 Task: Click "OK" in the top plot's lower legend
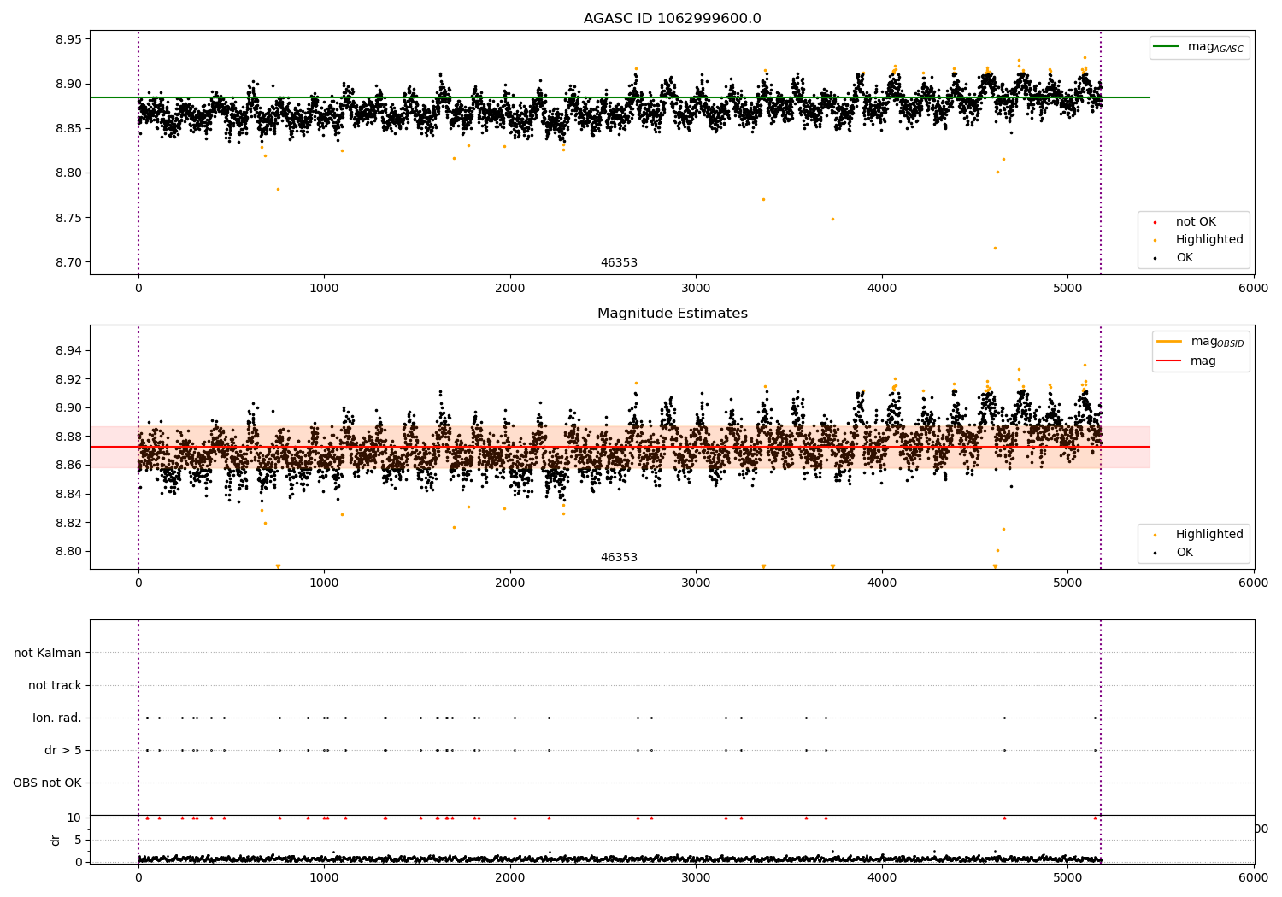point(1185,258)
